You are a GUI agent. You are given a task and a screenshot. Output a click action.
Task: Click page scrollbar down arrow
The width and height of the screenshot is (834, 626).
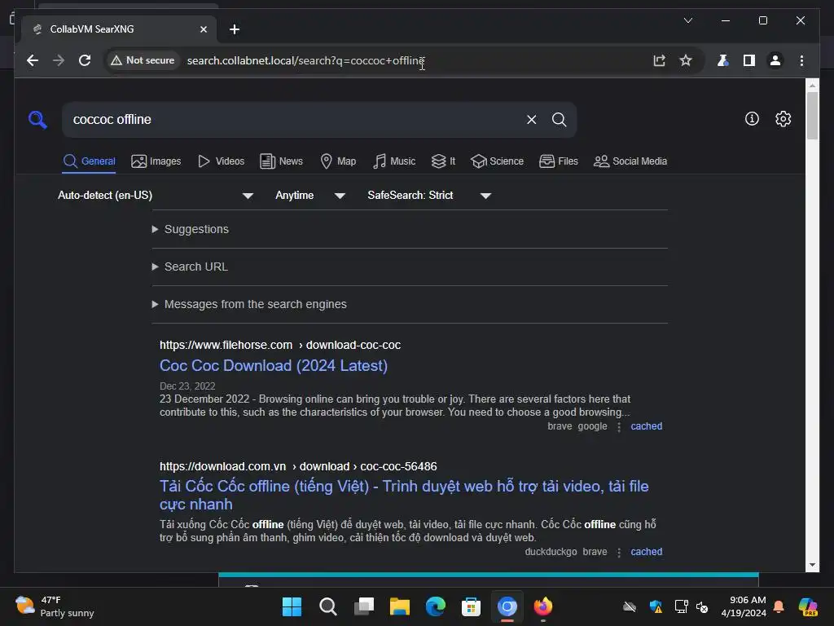pos(812,566)
